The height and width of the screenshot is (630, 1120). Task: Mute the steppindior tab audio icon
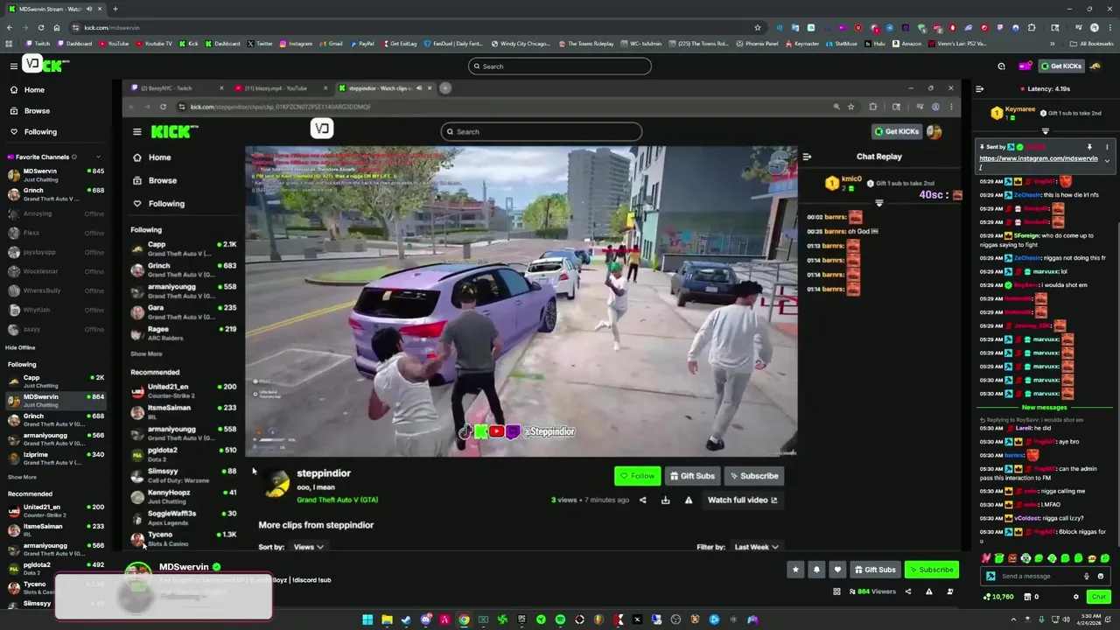[x=418, y=88]
